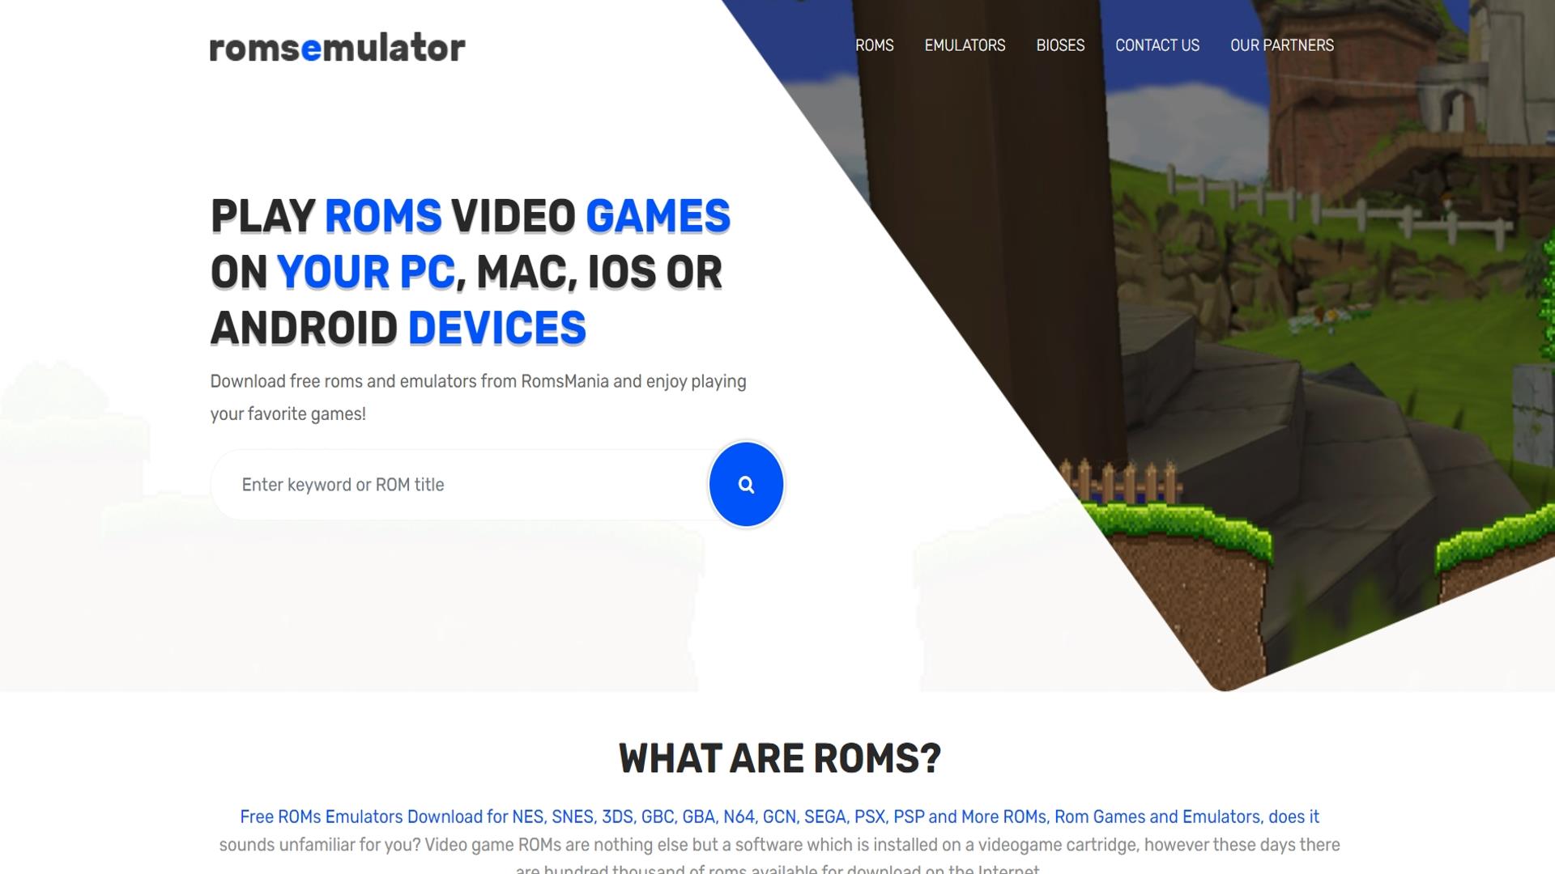The width and height of the screenshot is (1555, 874).
Task: Click the BIOSES nav link
Action: click(1059, 45)
